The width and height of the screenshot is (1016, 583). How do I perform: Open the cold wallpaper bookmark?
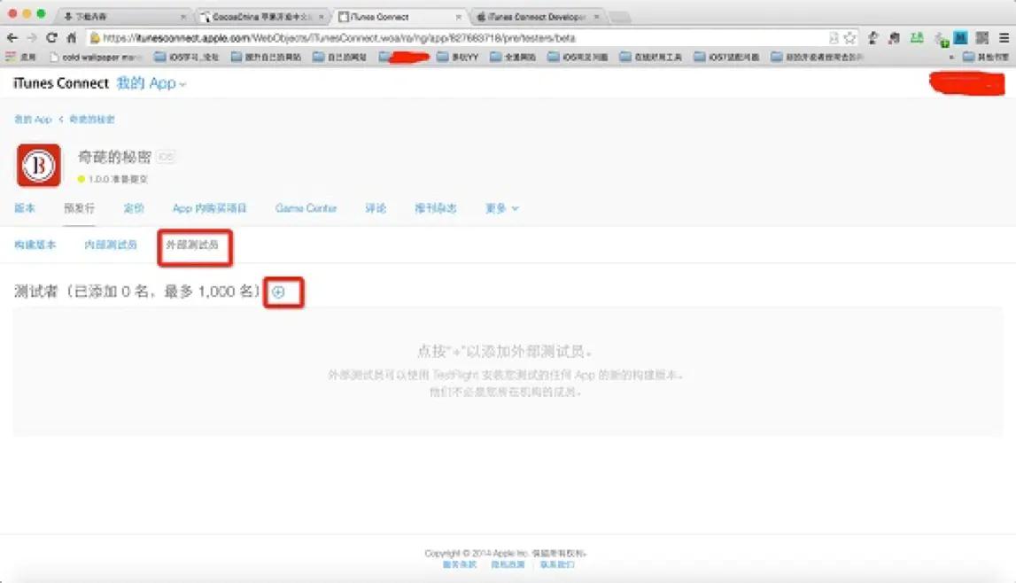coord(96,57)
